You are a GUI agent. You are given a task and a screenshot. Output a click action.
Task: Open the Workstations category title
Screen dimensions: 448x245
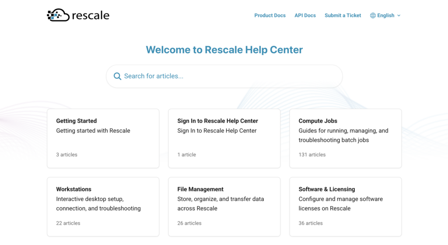click(x=73, y=189)
